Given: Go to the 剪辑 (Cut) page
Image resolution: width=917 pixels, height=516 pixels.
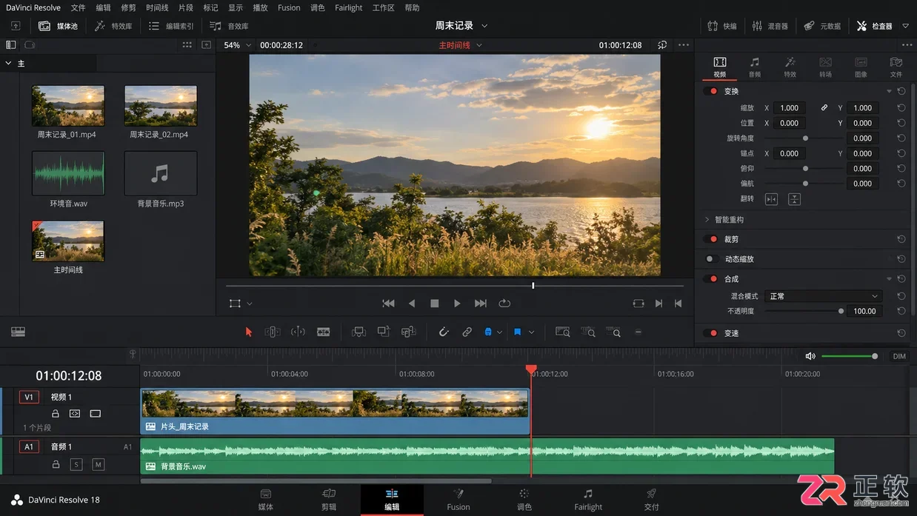Looking at the screenshot, I should pos(329,500).
